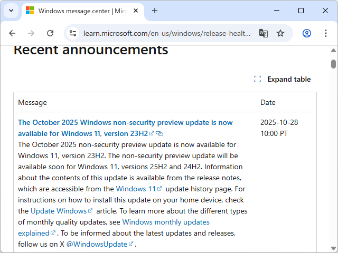Bookmark this page with the star
Image resolution: width=338 pixels, height=253 pixels.
[x=280, y=33]
